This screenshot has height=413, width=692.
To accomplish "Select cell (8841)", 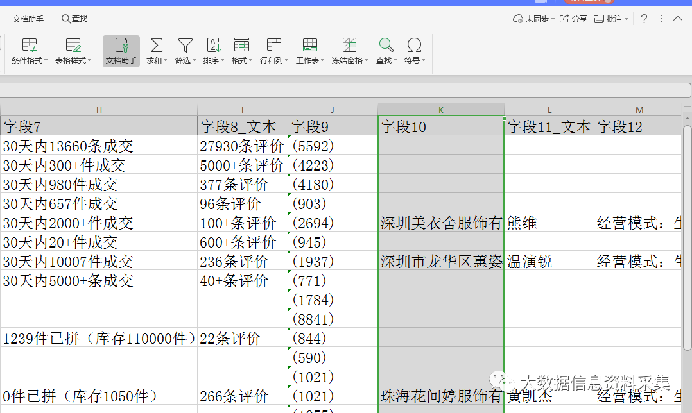I will tap(333, 319).
